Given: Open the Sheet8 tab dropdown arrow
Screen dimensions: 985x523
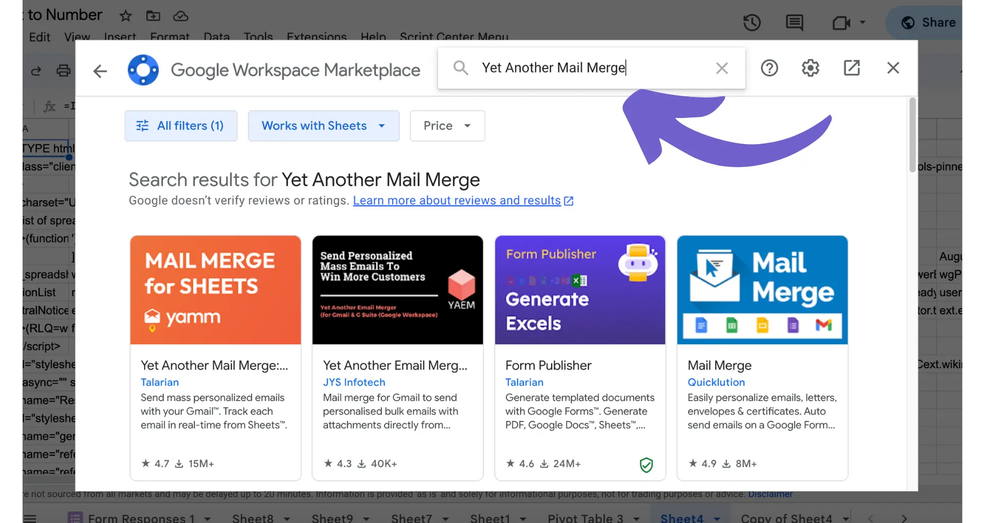Looking at the screenshot, I should (x=287, y=518).
